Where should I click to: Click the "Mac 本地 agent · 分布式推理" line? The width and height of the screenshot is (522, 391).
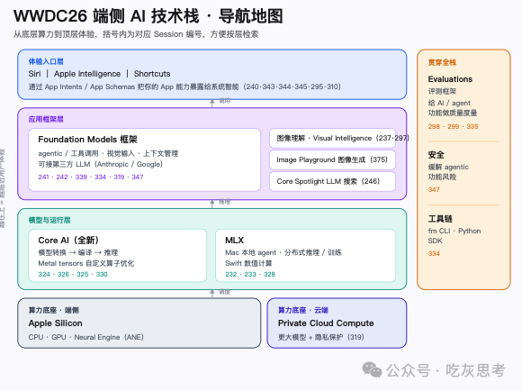pos(283,252)
